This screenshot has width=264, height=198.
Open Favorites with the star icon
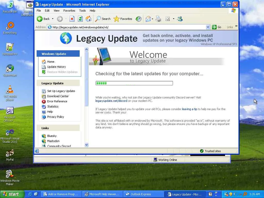pos(123,19)
